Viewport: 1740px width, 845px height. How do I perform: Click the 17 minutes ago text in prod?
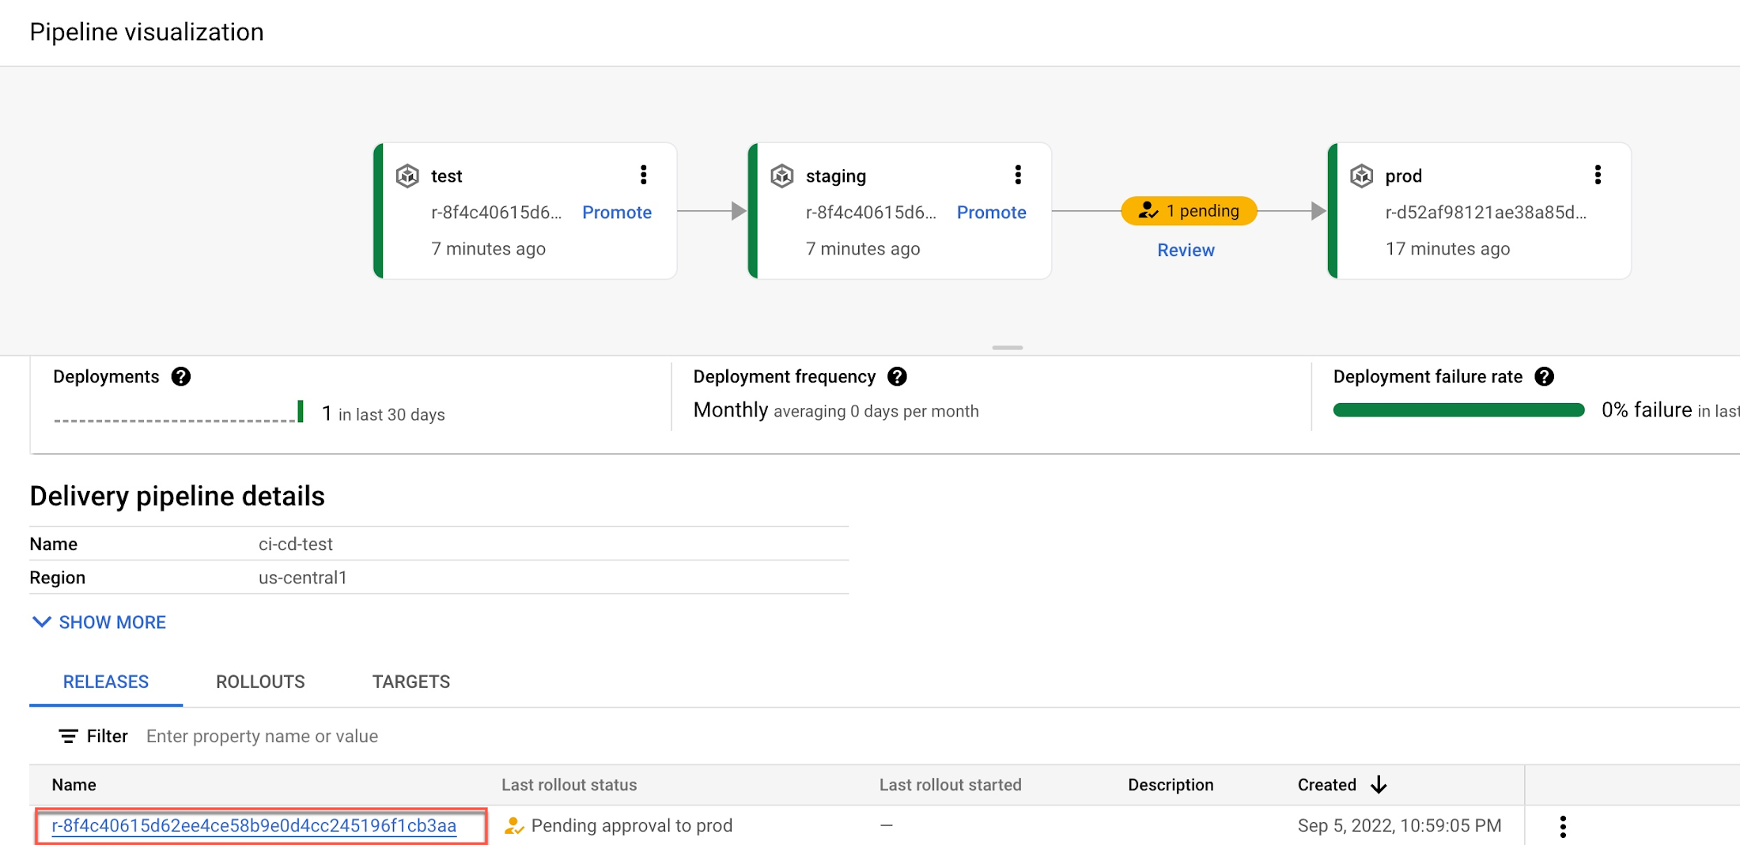click(1447, 248)
